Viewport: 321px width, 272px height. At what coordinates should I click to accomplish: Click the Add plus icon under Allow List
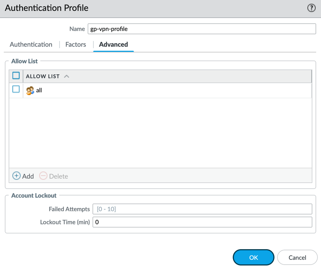[16, 176]
